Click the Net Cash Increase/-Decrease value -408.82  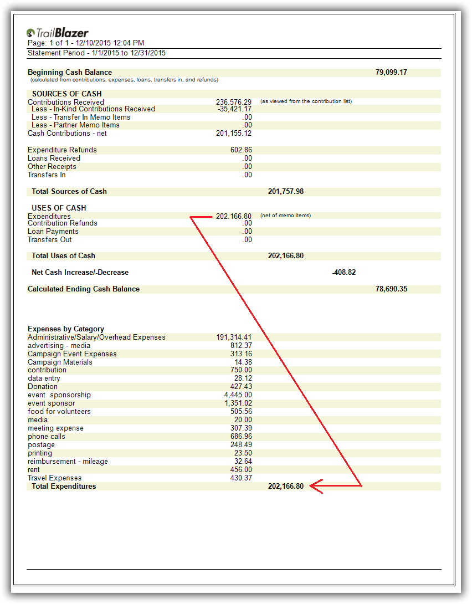[343, 273]
